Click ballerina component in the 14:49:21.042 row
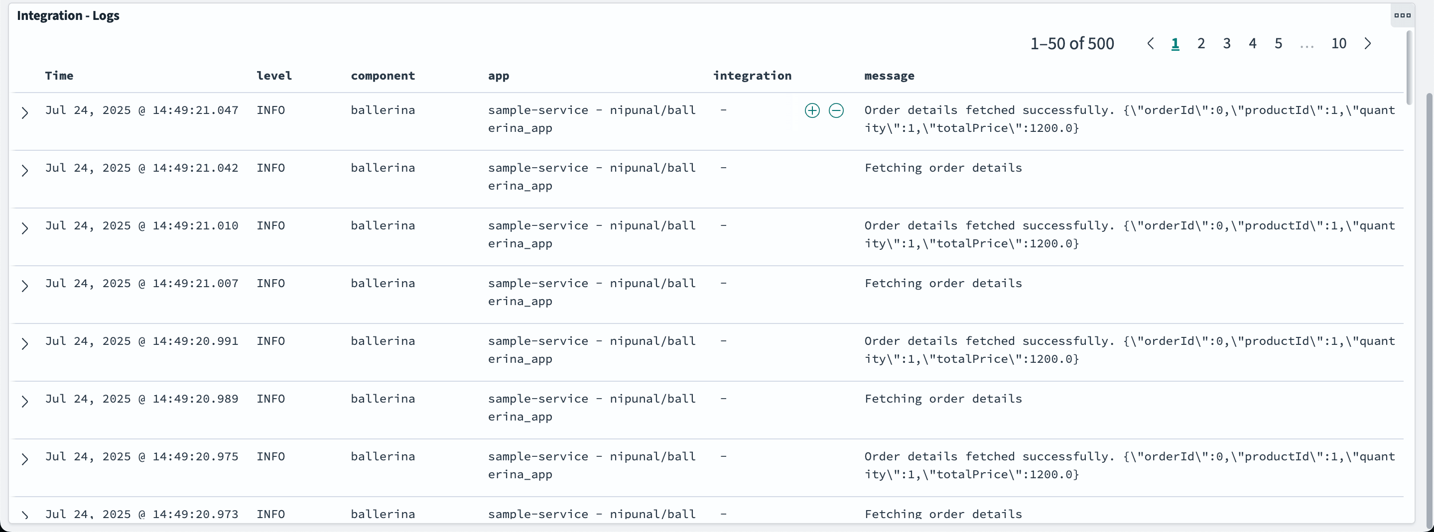 [383, 168]
